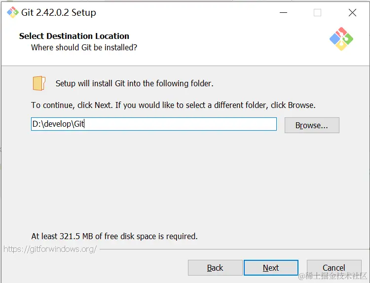Click the Git icon in the title bar

click(x=12, y=12)
